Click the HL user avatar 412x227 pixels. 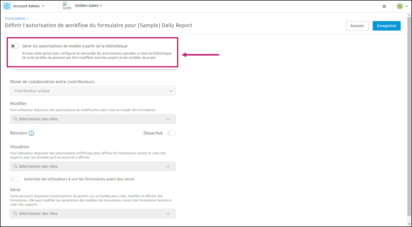click(400, 6)
